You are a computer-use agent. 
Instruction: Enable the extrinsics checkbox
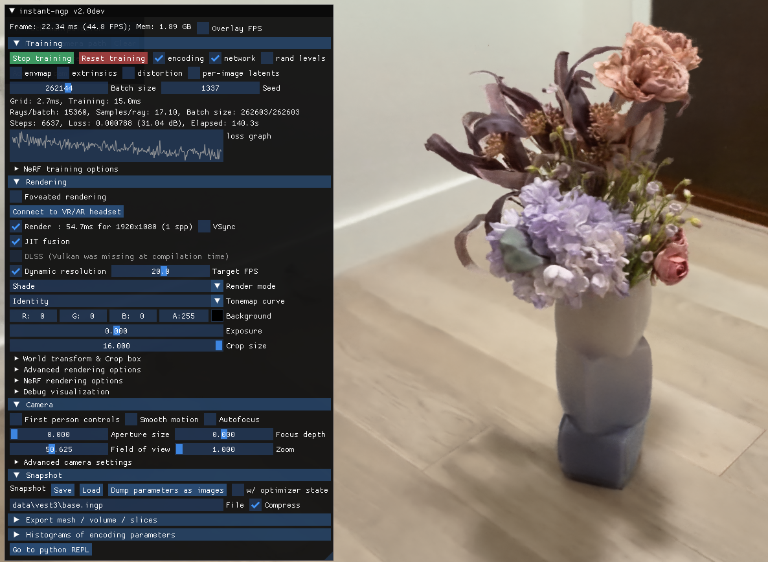(x=63, y=73)
